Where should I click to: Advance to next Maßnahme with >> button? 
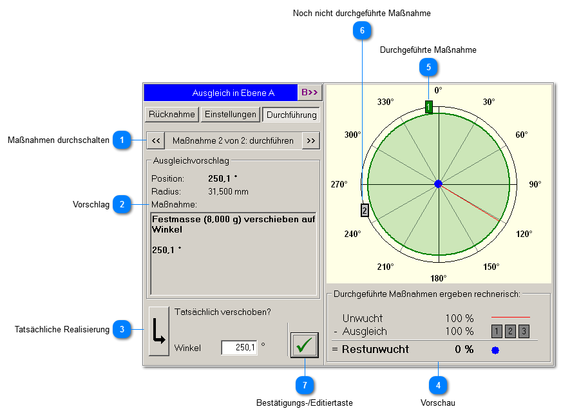tap(310, 140)
